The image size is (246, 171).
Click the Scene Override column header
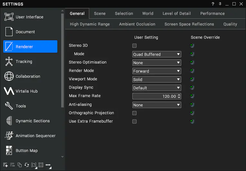[205, 37]
